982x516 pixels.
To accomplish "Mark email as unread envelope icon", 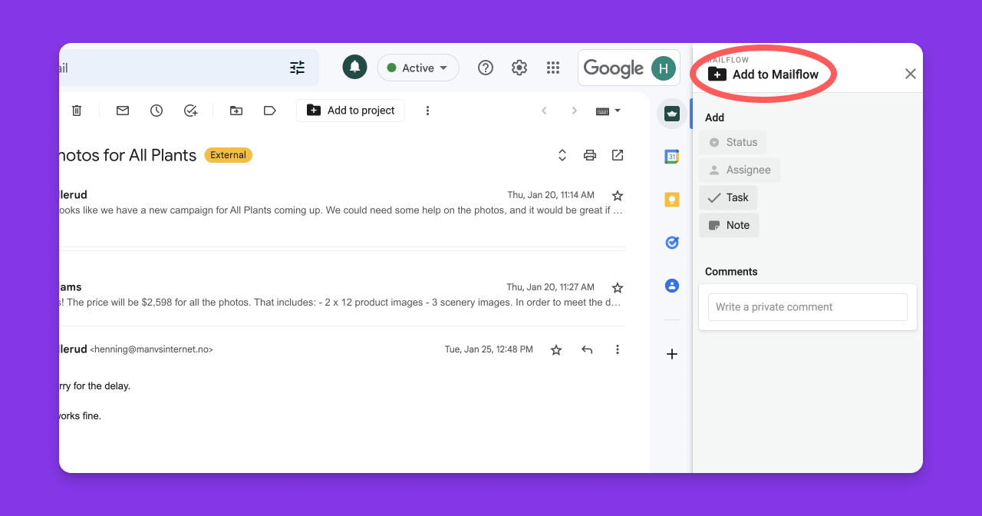I will pyautogui.click(x=123, y=111).
